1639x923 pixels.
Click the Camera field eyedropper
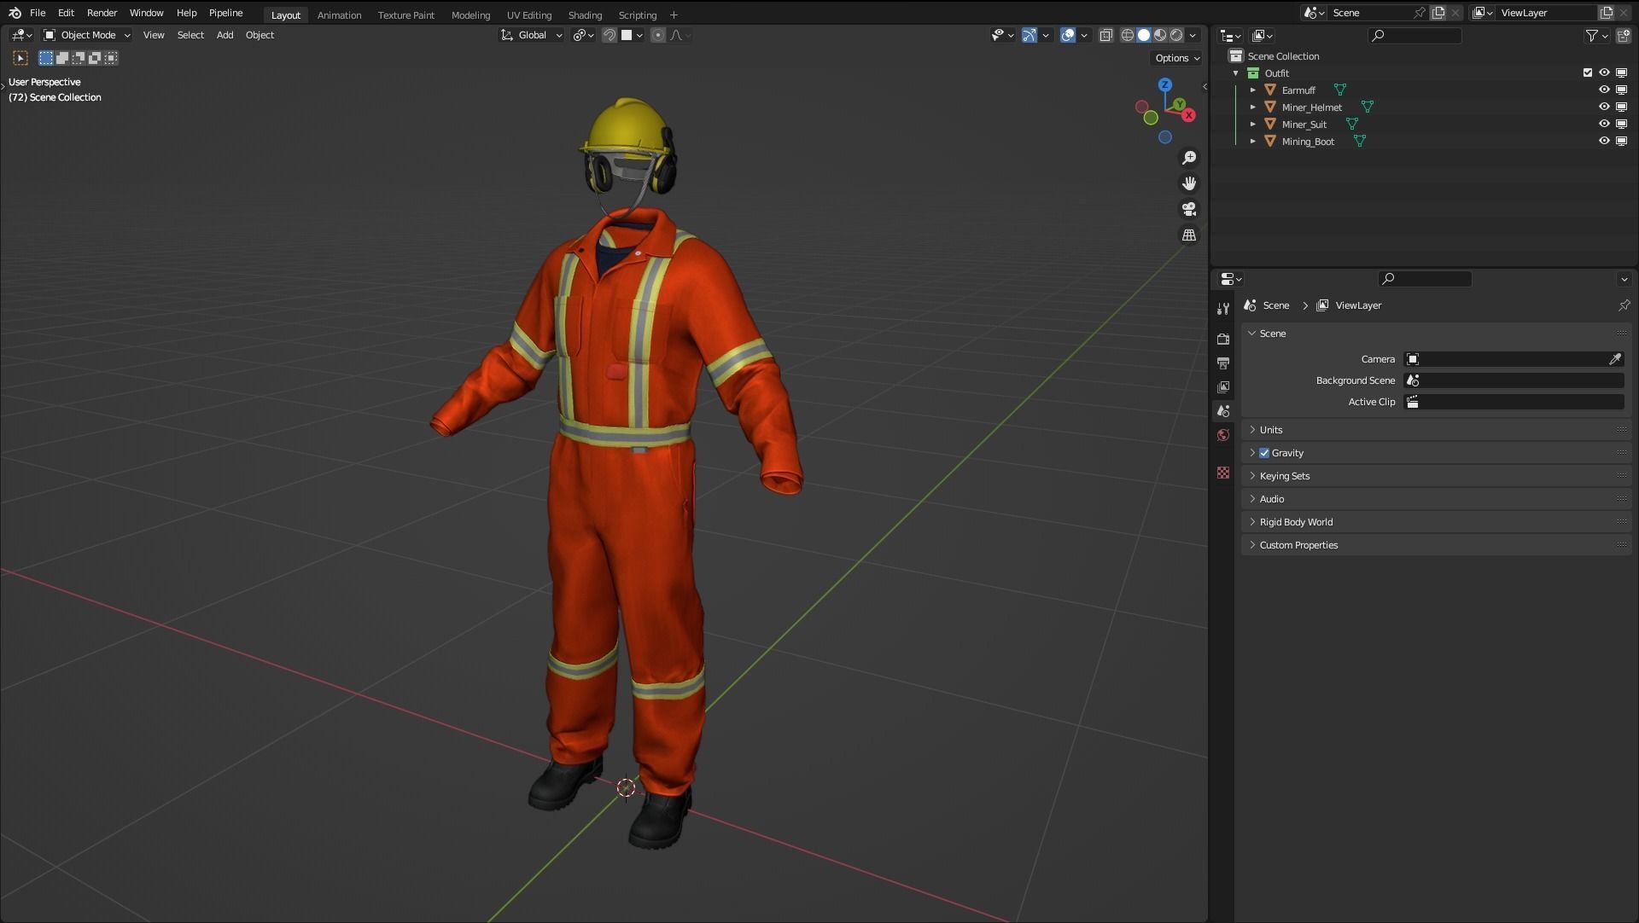coord(1615,359)
